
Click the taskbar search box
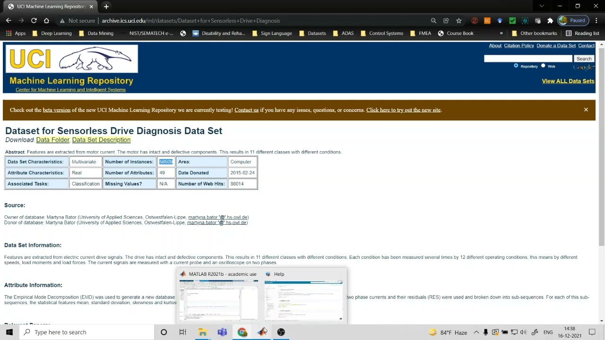tap(87, 332)
